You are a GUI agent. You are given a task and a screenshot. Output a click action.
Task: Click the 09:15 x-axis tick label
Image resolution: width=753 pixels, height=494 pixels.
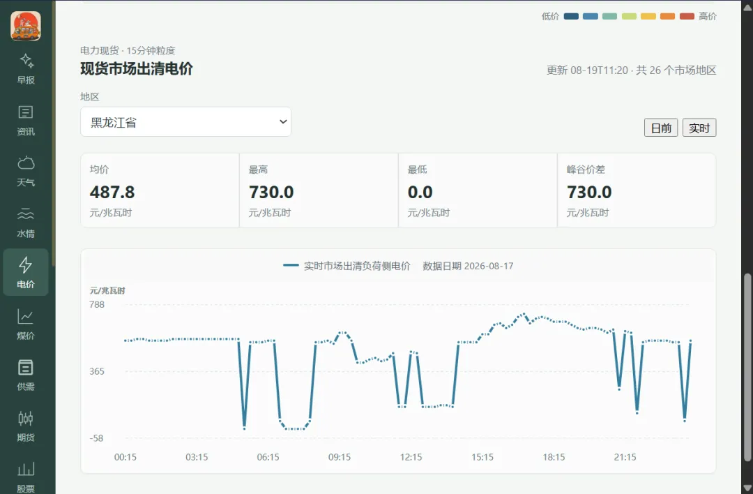click(340, 457)
